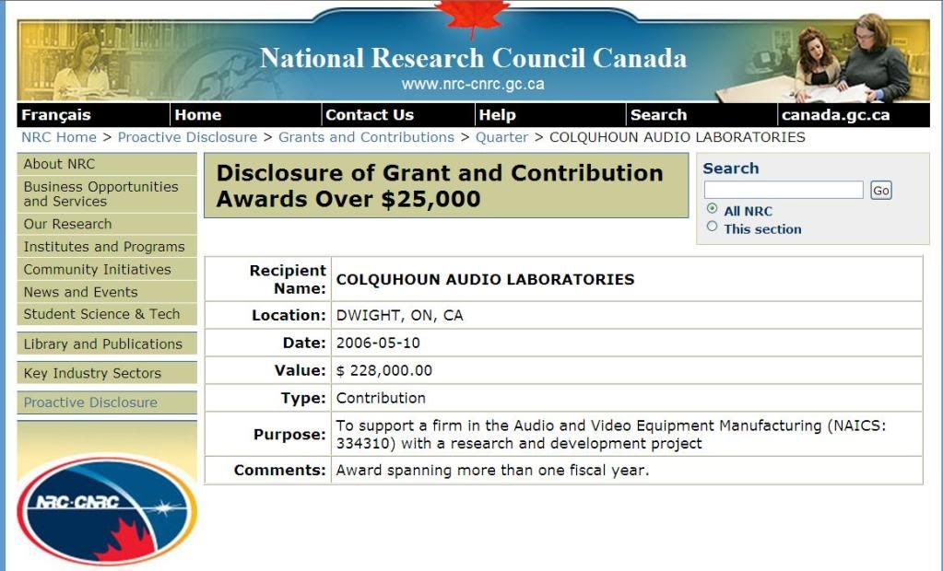Viewport: 943px width, 571px height.
Task: Click the www.nrc-cnrc.gc.ca banner address
Action: pyautogui.click(x=473, y=84)
